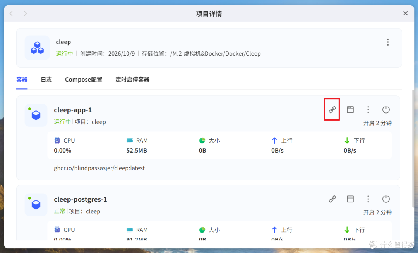Click the 开启 2 分钟 uptime for cleep-app-1
The width and height of the screenshot is (418, 253).
click(x=377, y=123)
